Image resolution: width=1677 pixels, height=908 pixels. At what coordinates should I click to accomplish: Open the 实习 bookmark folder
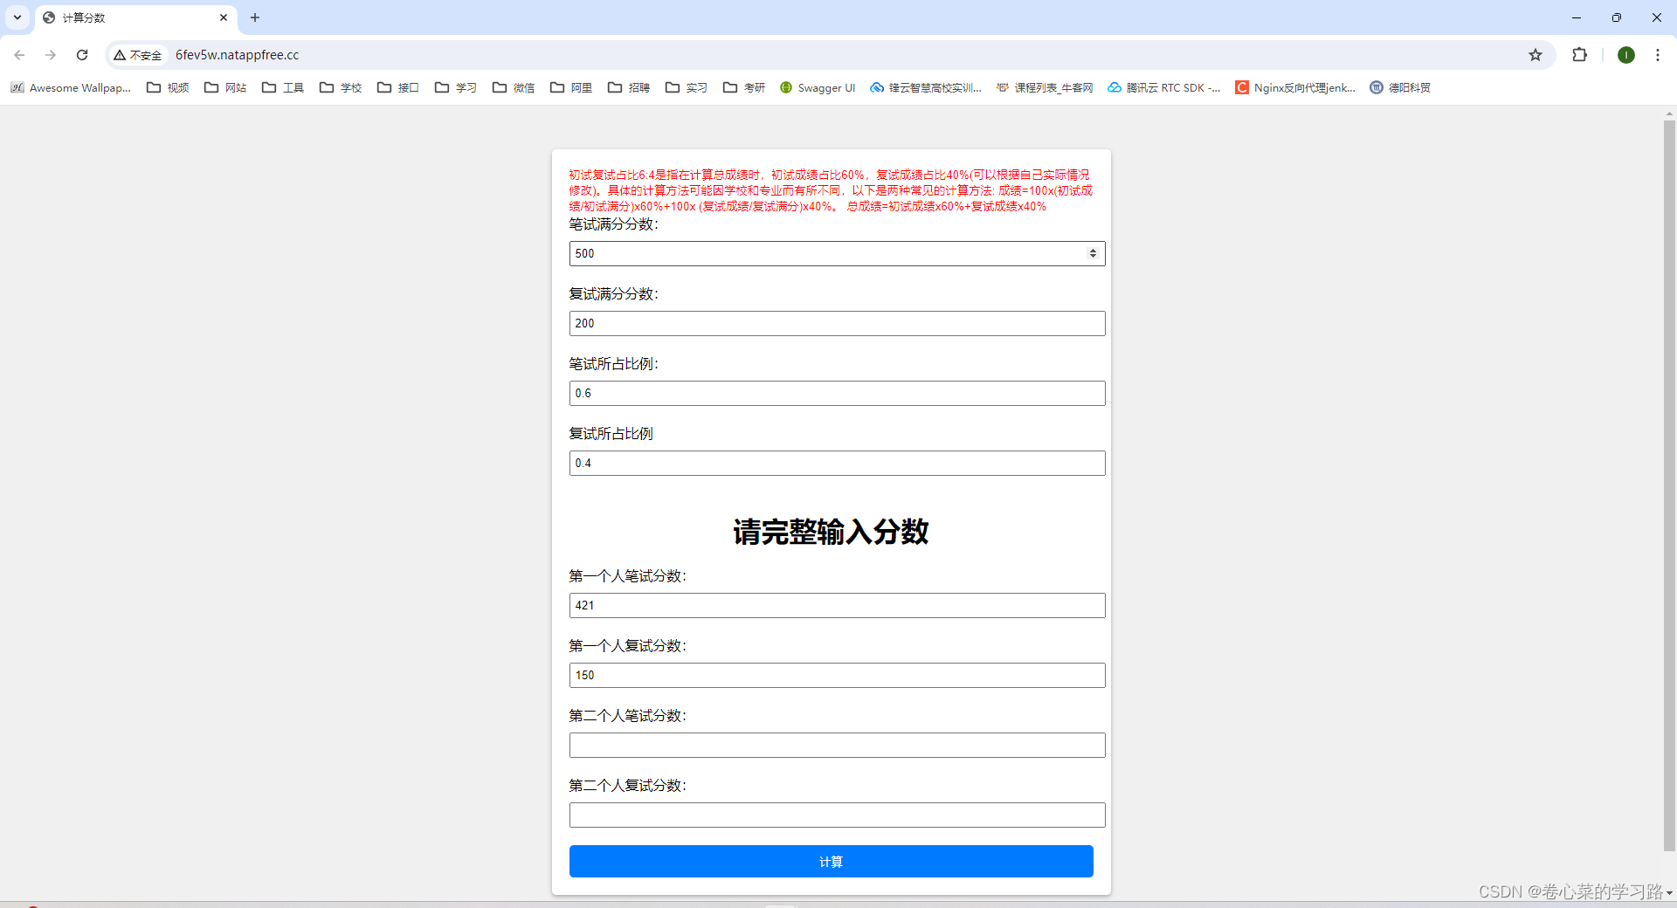tap(687, 87)
